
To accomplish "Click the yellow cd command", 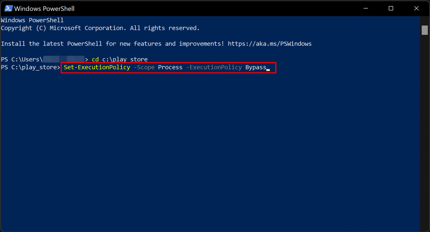I will (95, 60).
